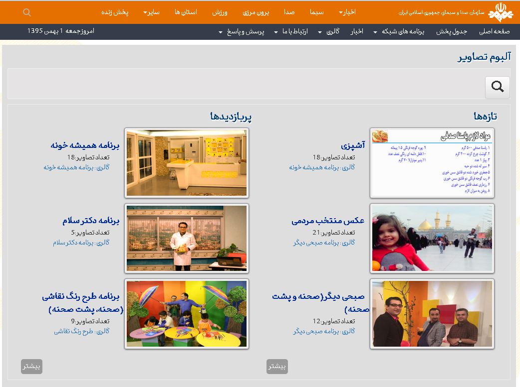Expand the پرسش و پاسخ menu
Viewport: 520px width, 387px height.
[242, 32]
